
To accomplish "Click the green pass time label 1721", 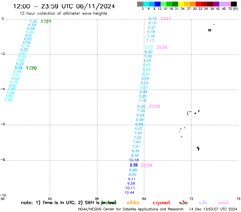I will [46, 22].
